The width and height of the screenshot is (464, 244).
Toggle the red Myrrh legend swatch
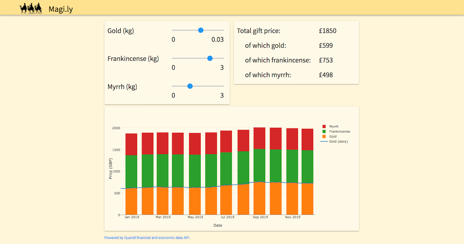(x=324, y=126)
